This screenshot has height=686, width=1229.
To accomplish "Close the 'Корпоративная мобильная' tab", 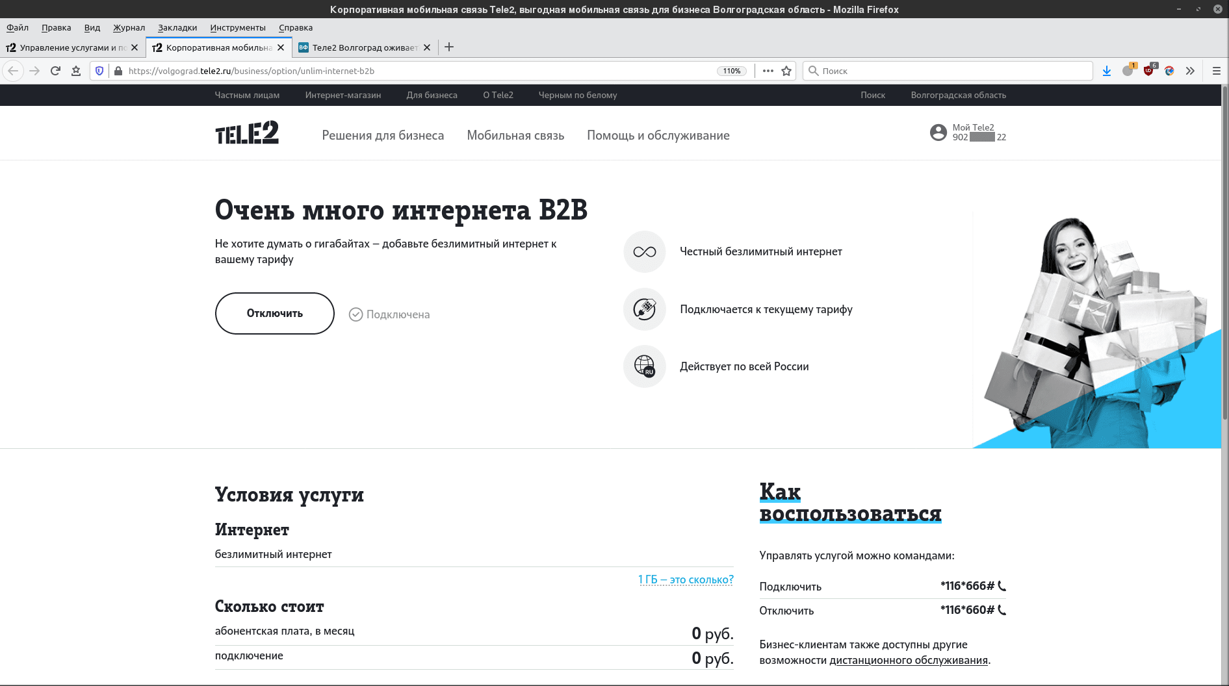I will (281, 47).
